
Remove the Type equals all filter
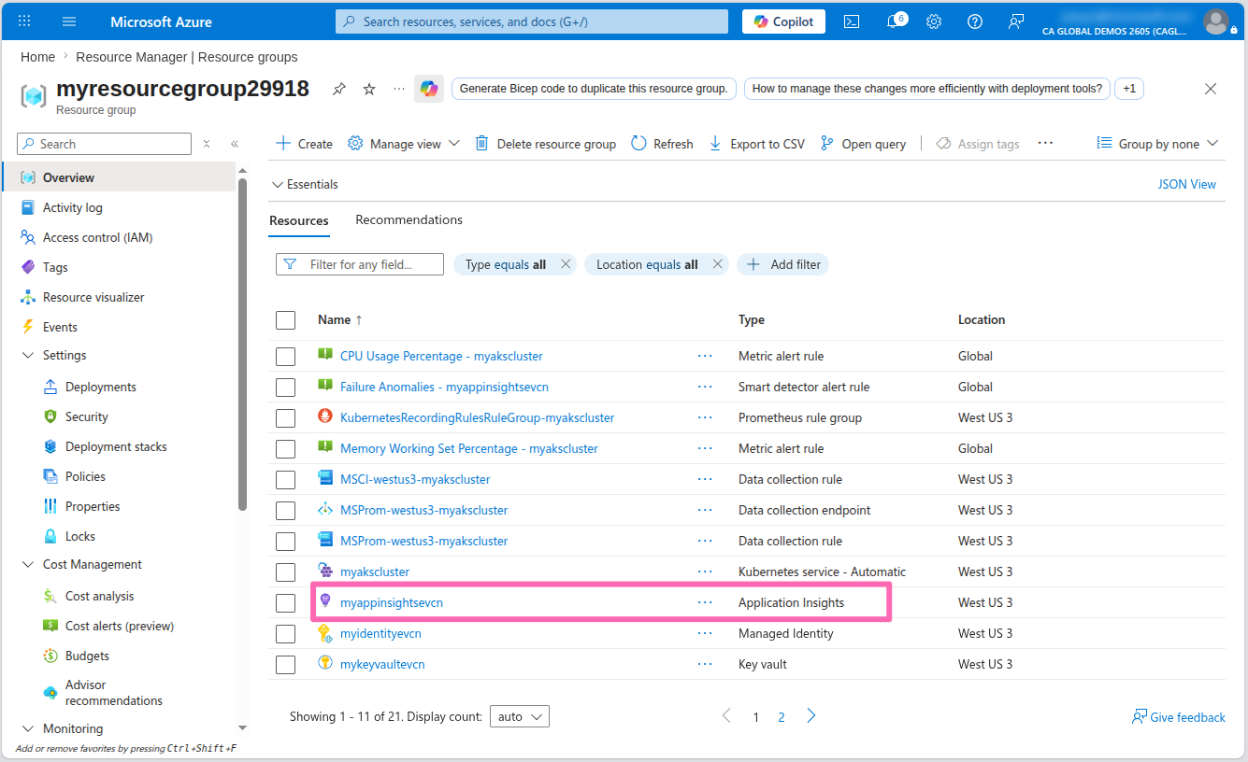tap(566, 264)
